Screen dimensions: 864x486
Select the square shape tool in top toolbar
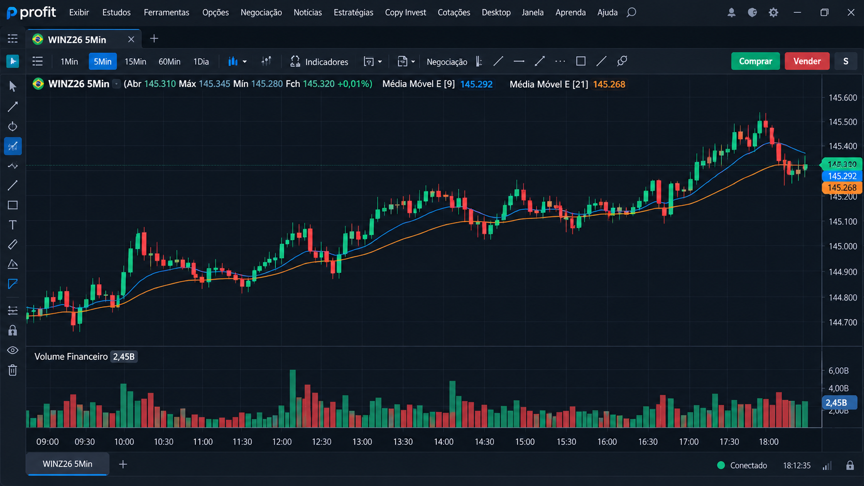581,61
